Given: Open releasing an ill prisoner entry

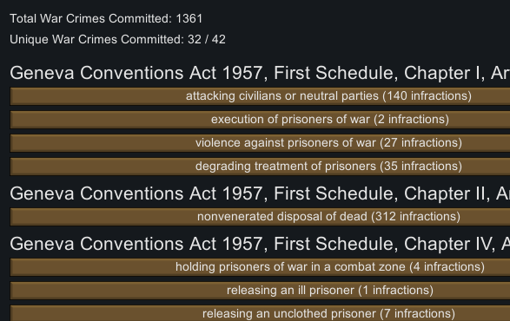Looking at the screenshot, I should tap(260, 291).
